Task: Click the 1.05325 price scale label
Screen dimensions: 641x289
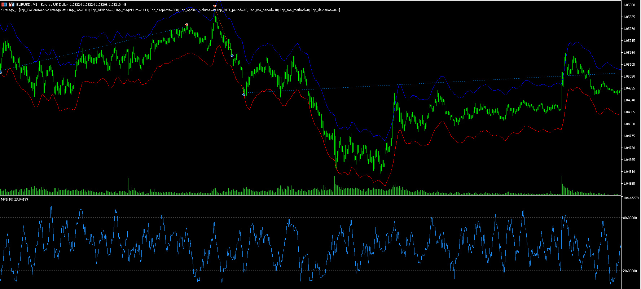Action: tap(629, 17)
